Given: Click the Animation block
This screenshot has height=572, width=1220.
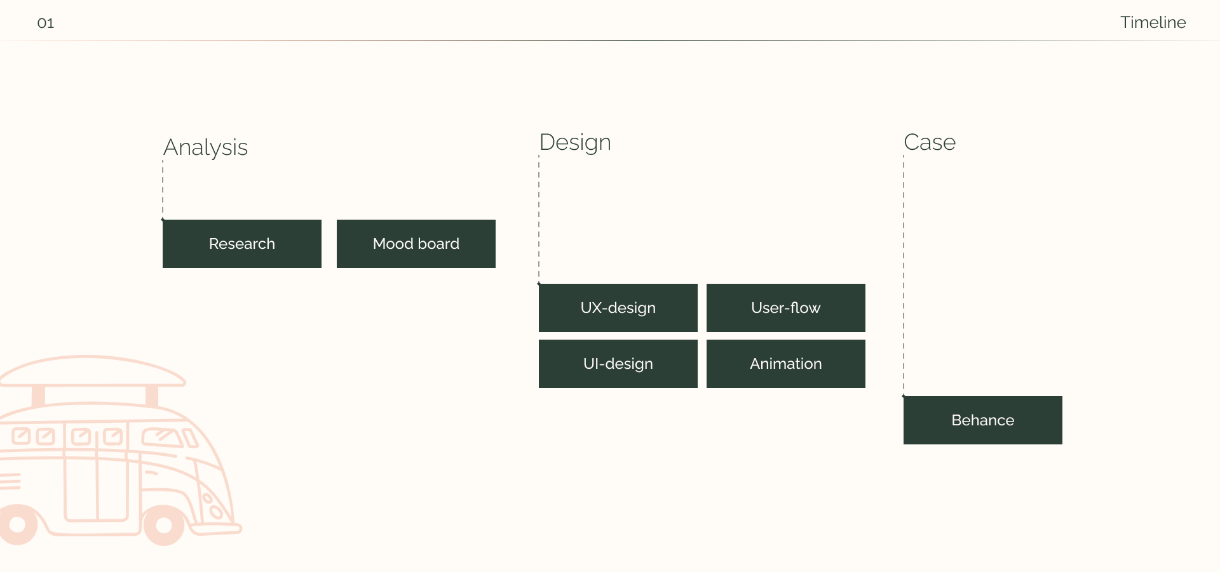Looking at the screenshot, I should pos(785,364).
